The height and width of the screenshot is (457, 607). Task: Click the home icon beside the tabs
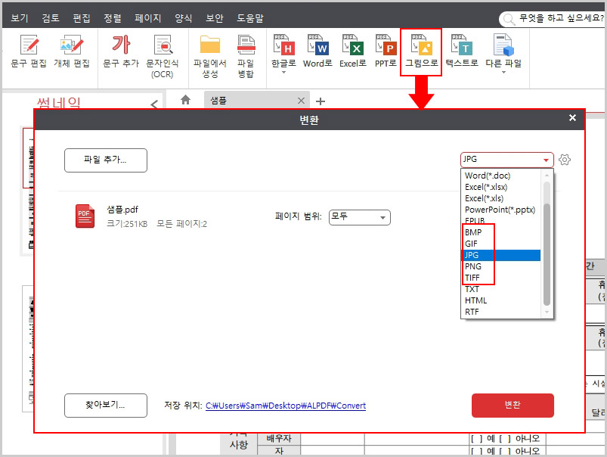coord(184,100)
